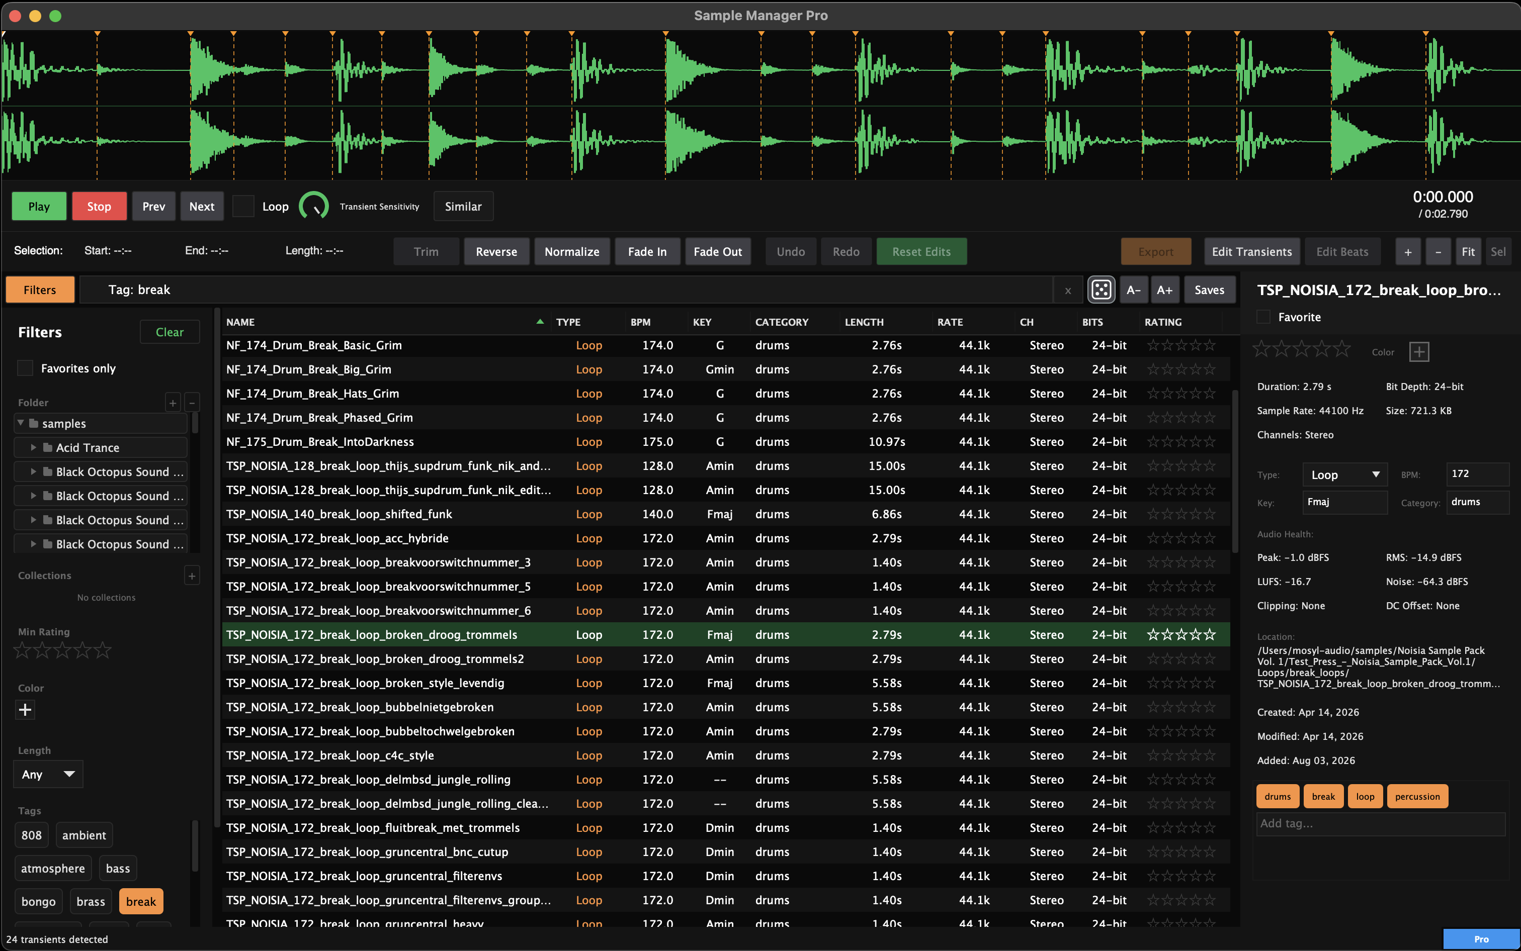Set rating stars on NF_174_Drum_Break_Basic_Grim row
Viewport: 1521px width, 951px height.
coord(1181,345)
